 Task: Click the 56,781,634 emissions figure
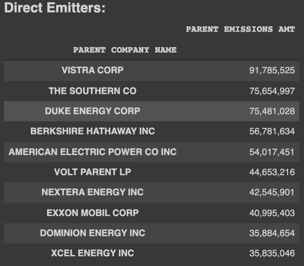tap(272, 131)
